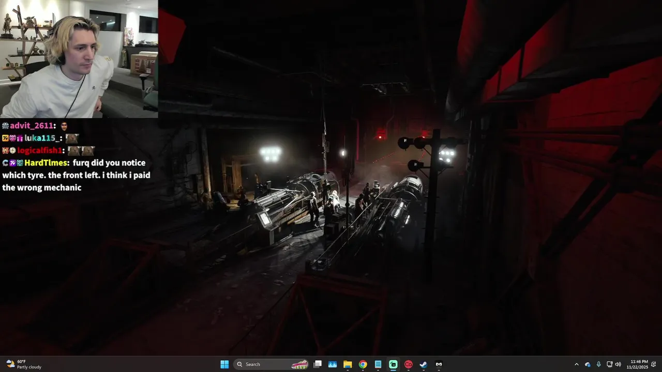Open Task View on the taskbar

(318, 364)
